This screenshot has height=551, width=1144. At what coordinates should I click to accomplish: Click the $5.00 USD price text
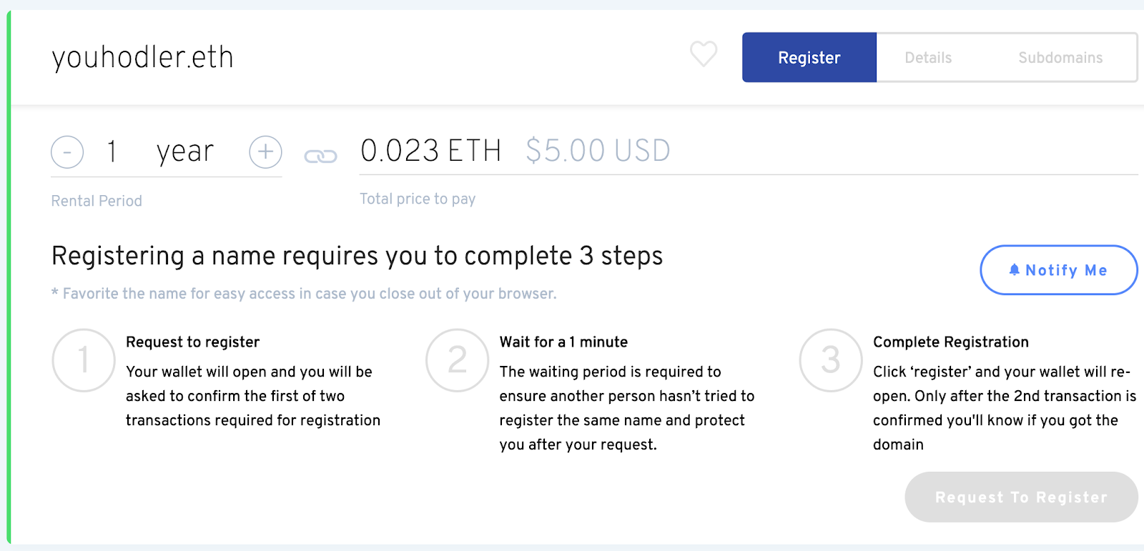tap(598, 151)
